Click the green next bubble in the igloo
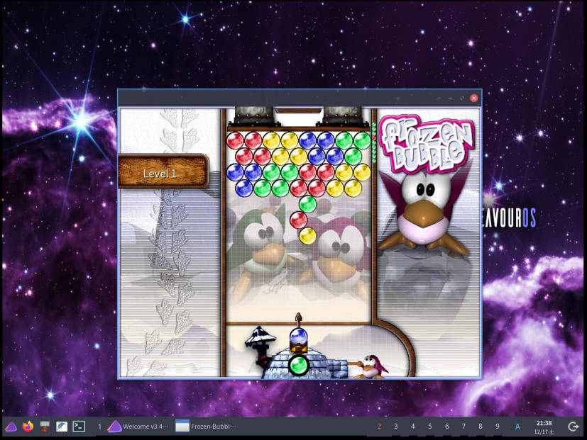The width and height of the screenshot is (587, 440). click(x=298, y=365)
